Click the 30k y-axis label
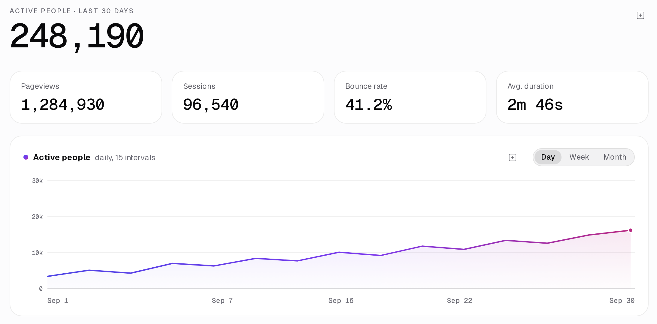 (37, 181)
